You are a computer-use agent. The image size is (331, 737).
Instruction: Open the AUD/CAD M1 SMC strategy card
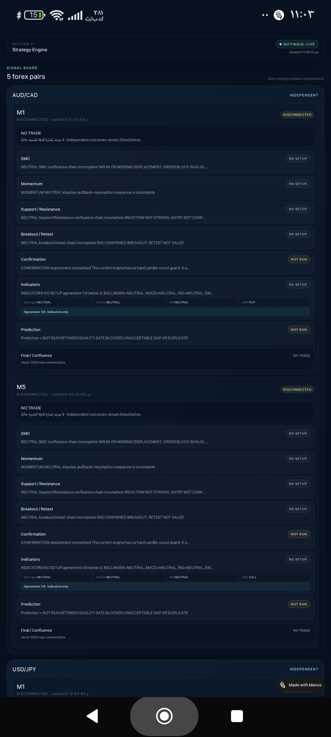pos(165,162)
